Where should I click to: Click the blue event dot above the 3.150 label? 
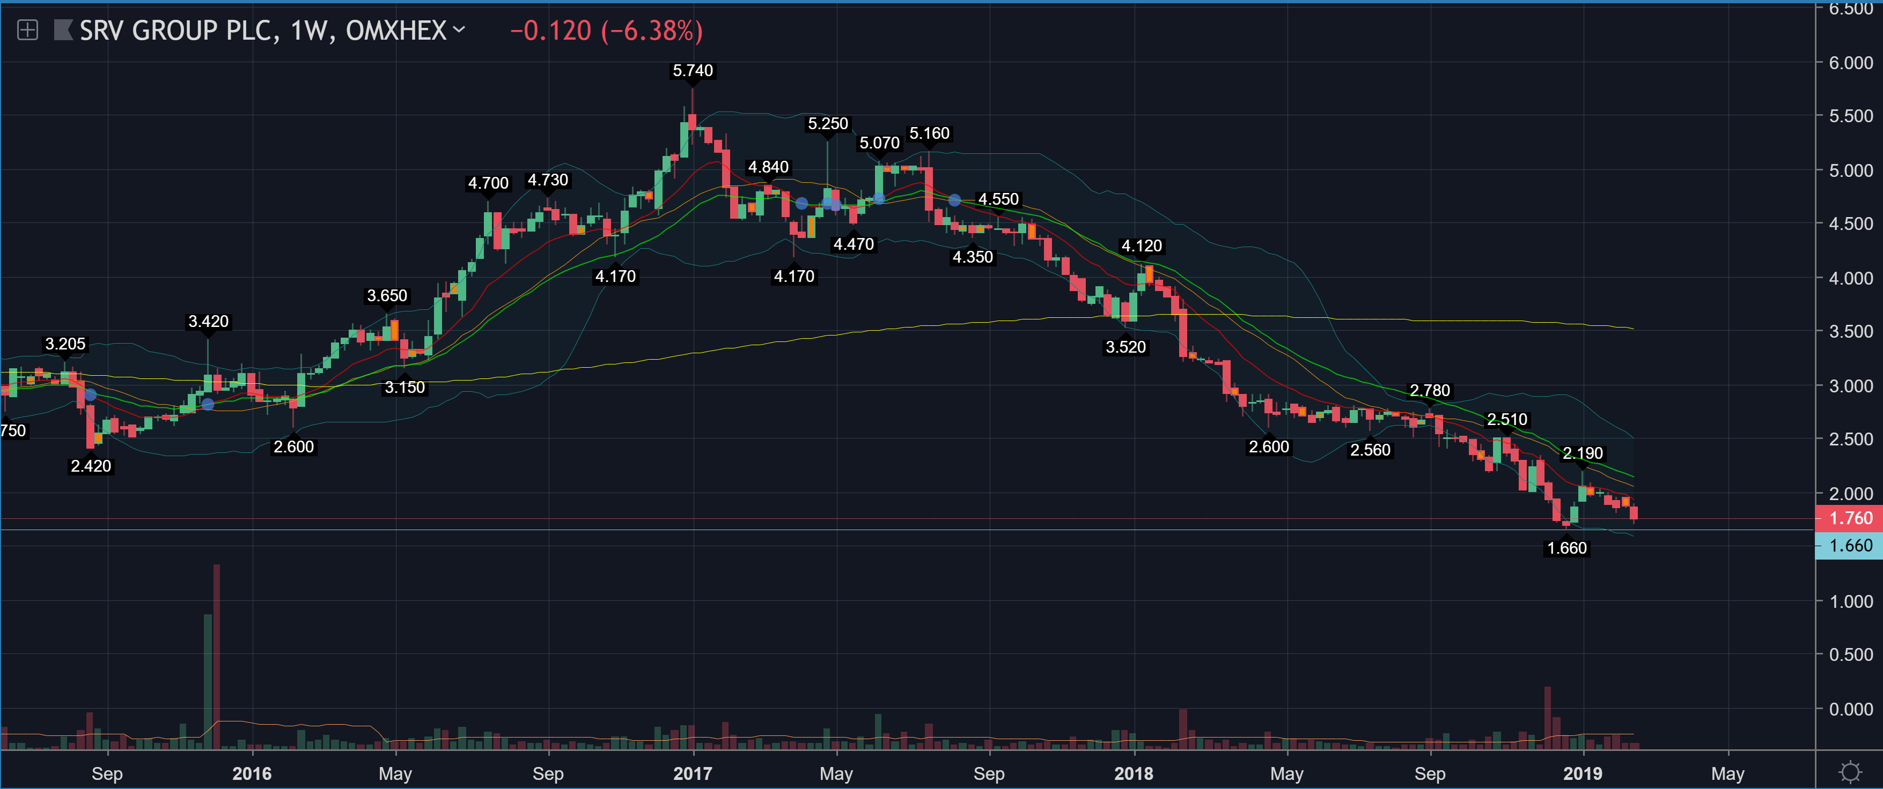point(208,404)
